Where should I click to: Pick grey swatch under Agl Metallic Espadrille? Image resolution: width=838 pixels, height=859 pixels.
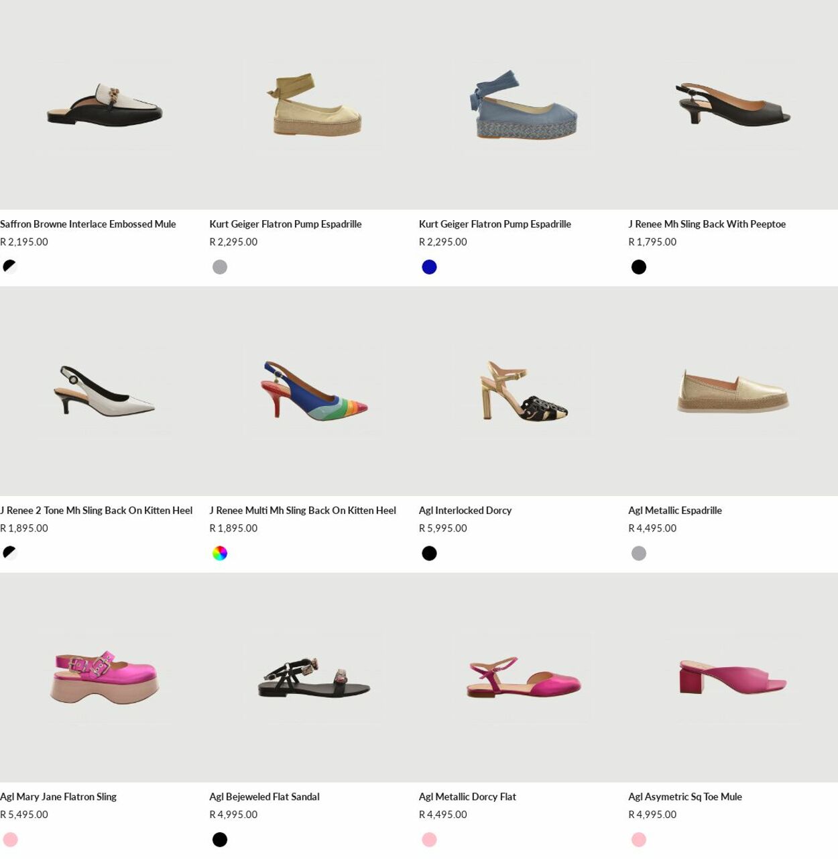[639, 554]
